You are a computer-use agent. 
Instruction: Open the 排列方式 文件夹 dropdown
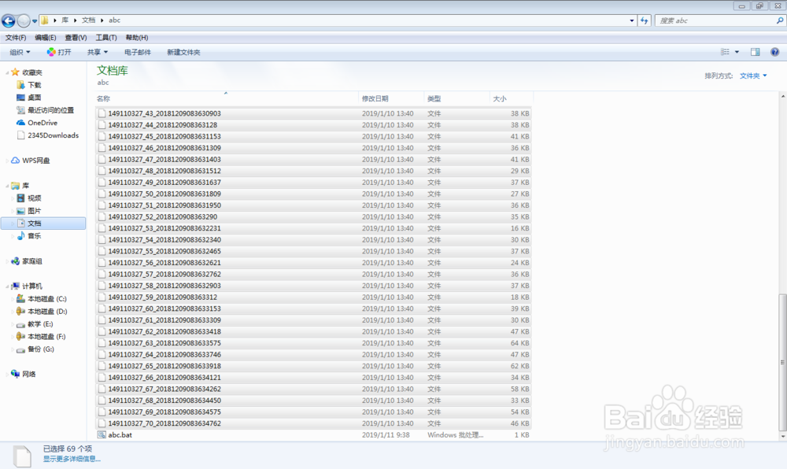[753, 76]
